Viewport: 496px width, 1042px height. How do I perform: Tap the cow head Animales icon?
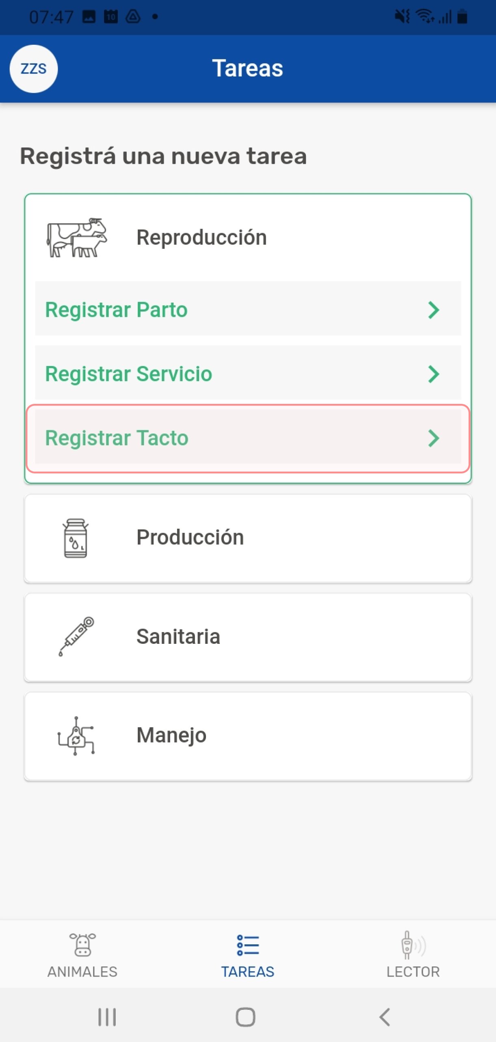(x=82, y=944)
